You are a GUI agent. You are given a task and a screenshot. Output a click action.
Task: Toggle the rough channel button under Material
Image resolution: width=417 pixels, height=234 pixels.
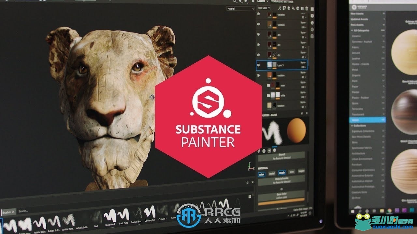pos(282,173)
